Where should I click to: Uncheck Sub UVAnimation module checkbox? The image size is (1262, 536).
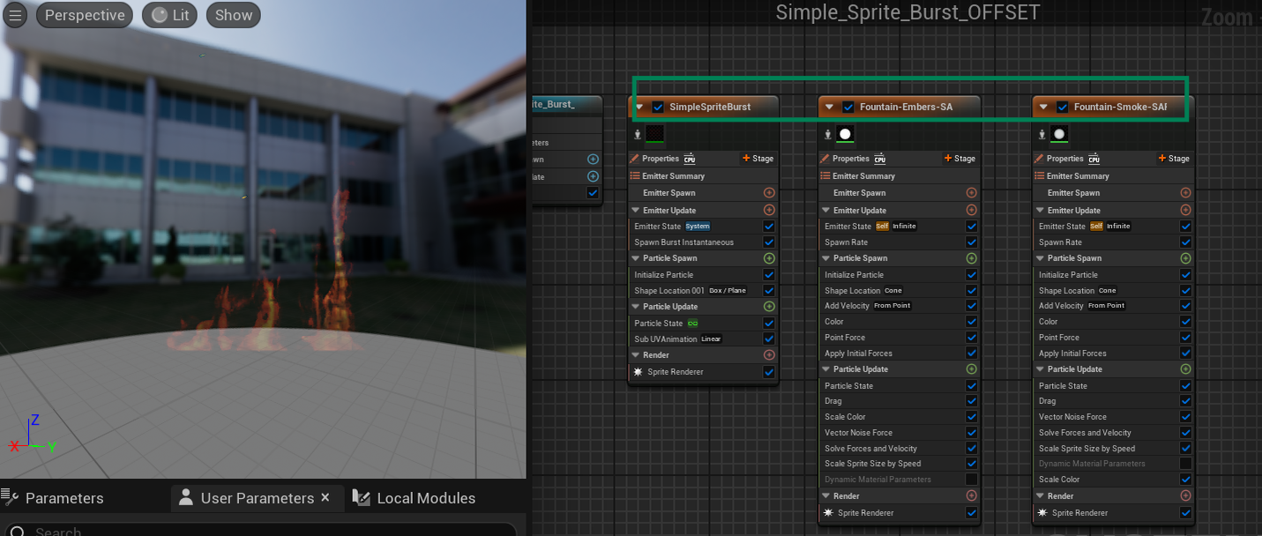[769, 339]
